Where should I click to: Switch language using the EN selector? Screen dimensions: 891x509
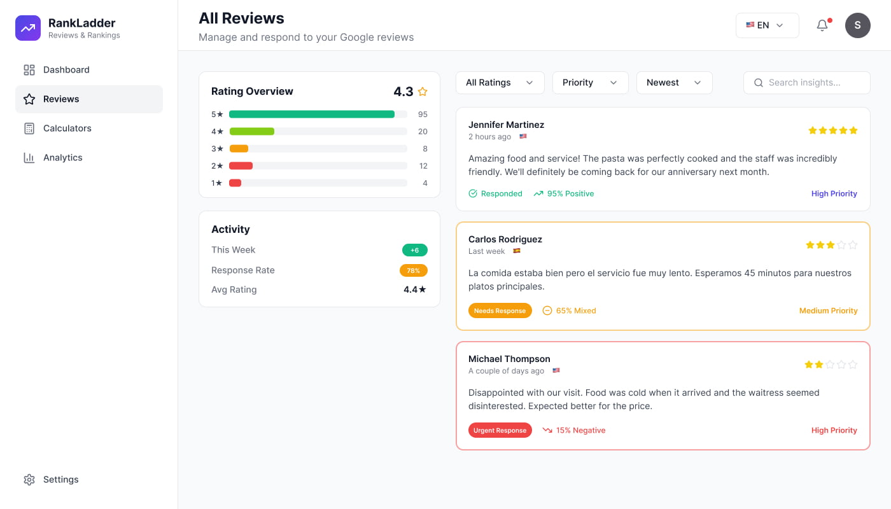click(767, 25)
